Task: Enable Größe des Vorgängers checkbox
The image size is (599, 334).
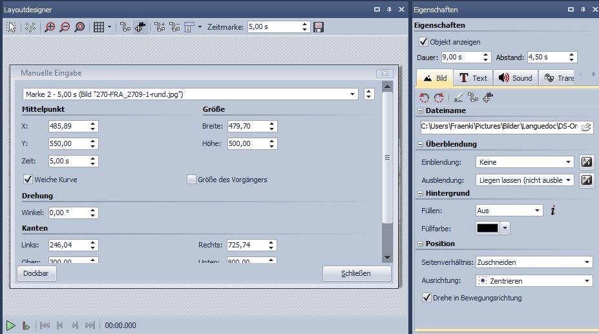Action: click(191, 180)
